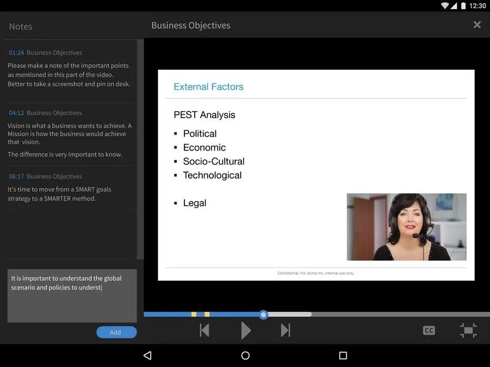490x367 pixels.
Task: Click the notes panel scrollbar
Action: [x=140, y=149]
